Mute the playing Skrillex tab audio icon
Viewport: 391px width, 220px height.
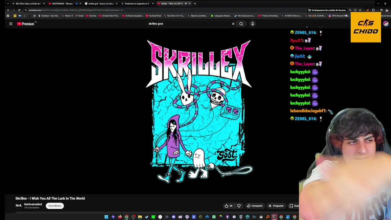pos(186,4)
